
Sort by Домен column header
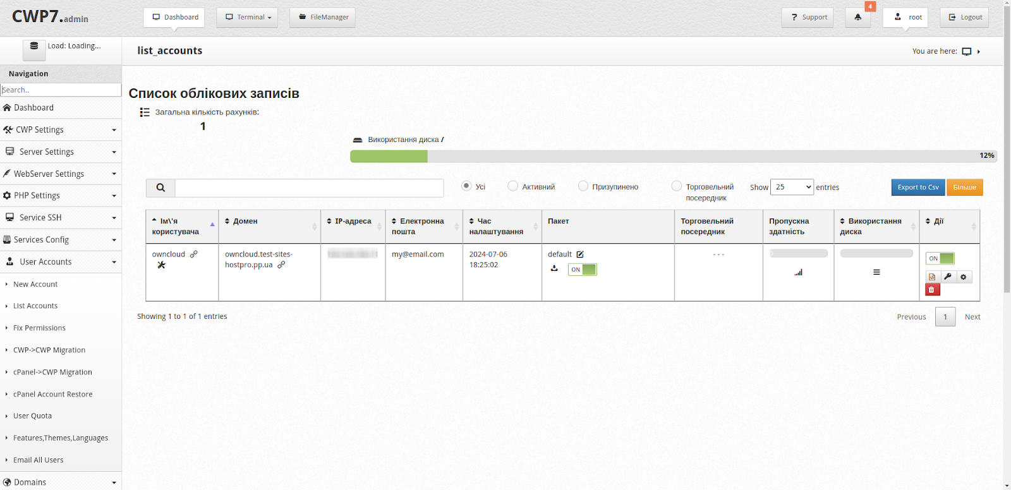[269, 227]
